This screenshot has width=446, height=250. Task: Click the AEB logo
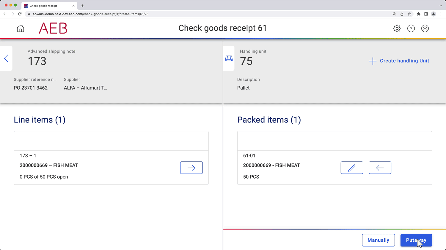[53, 28]
